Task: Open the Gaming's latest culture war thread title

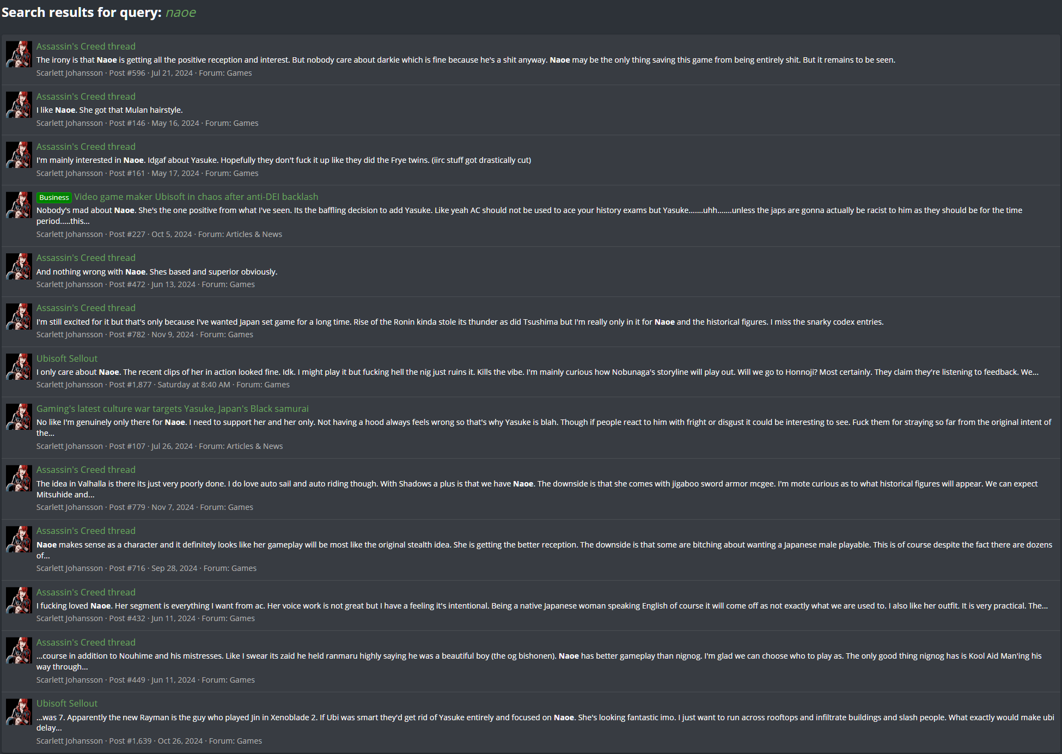Action: (x=173, y=409)
